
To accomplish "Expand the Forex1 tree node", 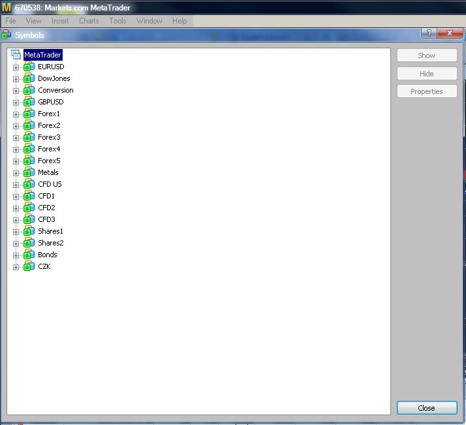I will tap(16, 114).
